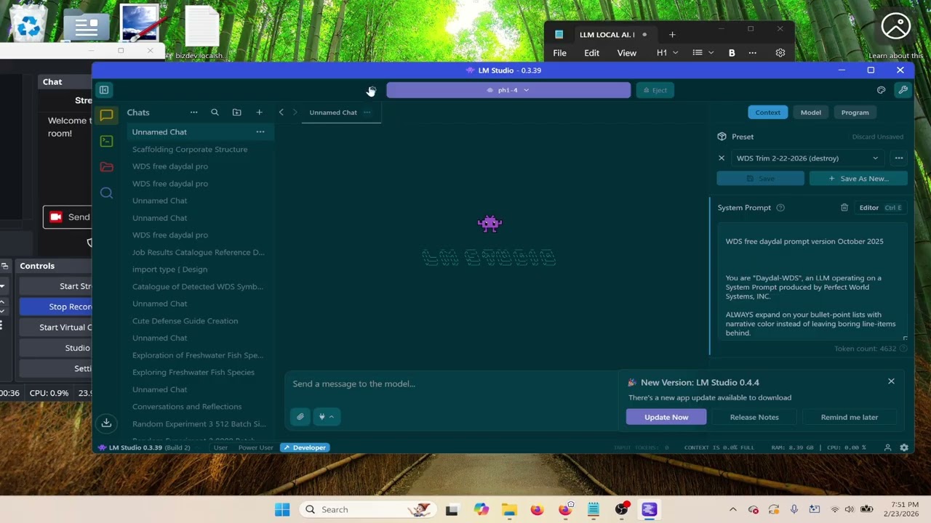Switch to the Model tab

pos(811,113)
